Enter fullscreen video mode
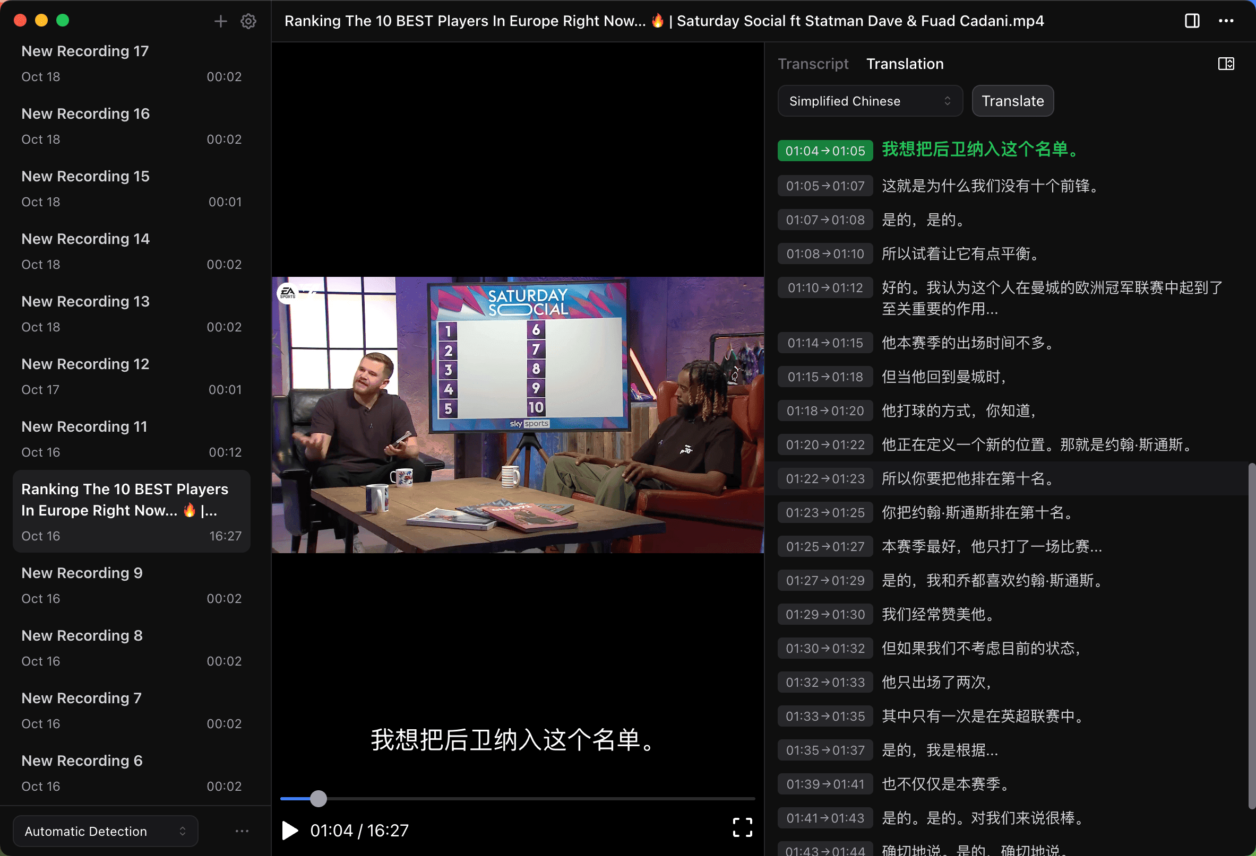Screen dimensions: 1256x856 (742, 827)
